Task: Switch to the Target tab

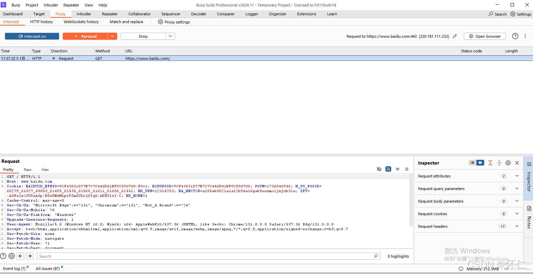Action: 39,14
